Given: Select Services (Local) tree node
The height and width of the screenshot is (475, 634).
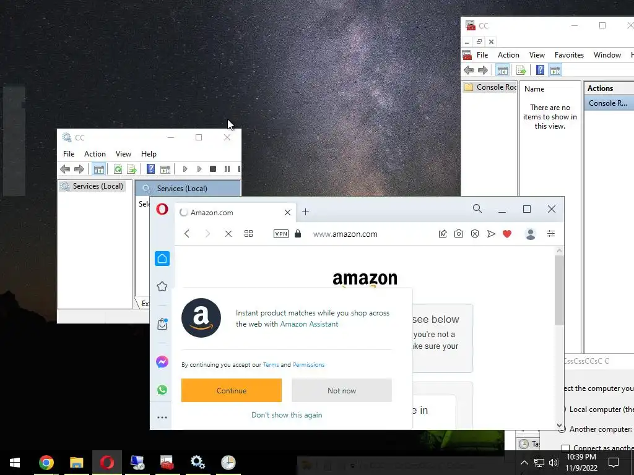Looking at the screenshot, I should pyautogui.click(x=92, y=186).
